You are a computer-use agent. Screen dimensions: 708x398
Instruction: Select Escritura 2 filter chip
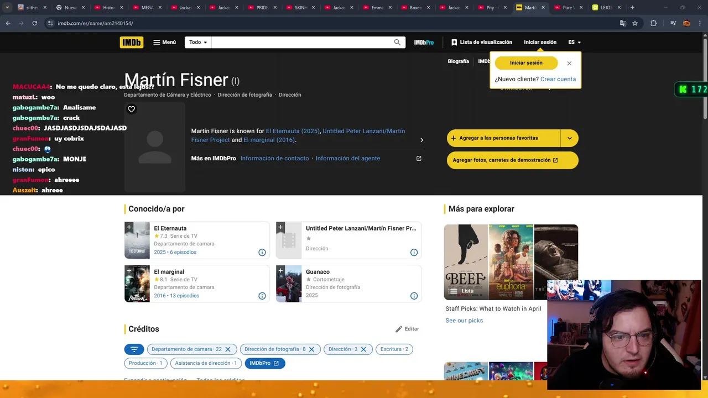(x=394, y=349)
